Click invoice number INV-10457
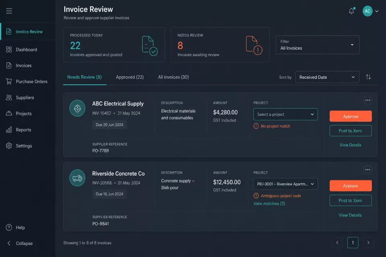 pyautogui.click(x=101, y=113)
